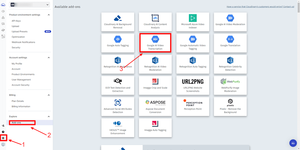Image resolution: width=300 pixels, height=150 pixels.
Task: Open the code-brackets diamond icon in the left rail
Action: point(3,11)
